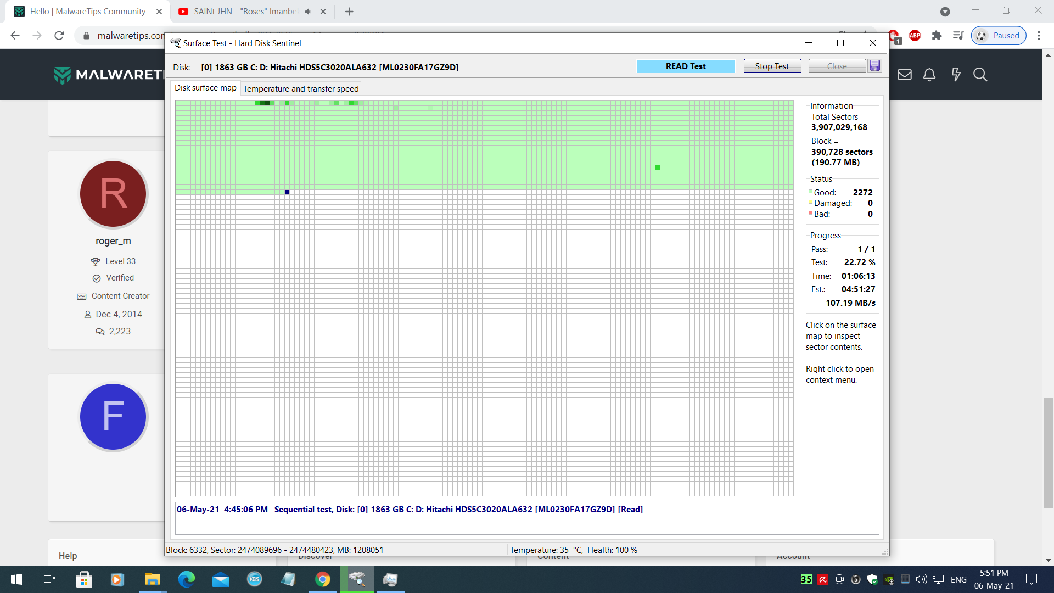
Task: Click the save floppy disk icon
Action: pyautogui.click(x=874, y=66)
